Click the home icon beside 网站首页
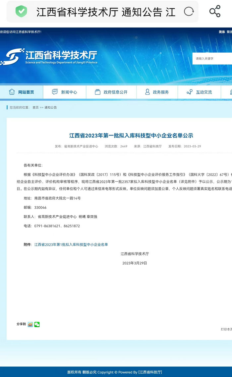The image size is (232, 377). coord(12,92)
